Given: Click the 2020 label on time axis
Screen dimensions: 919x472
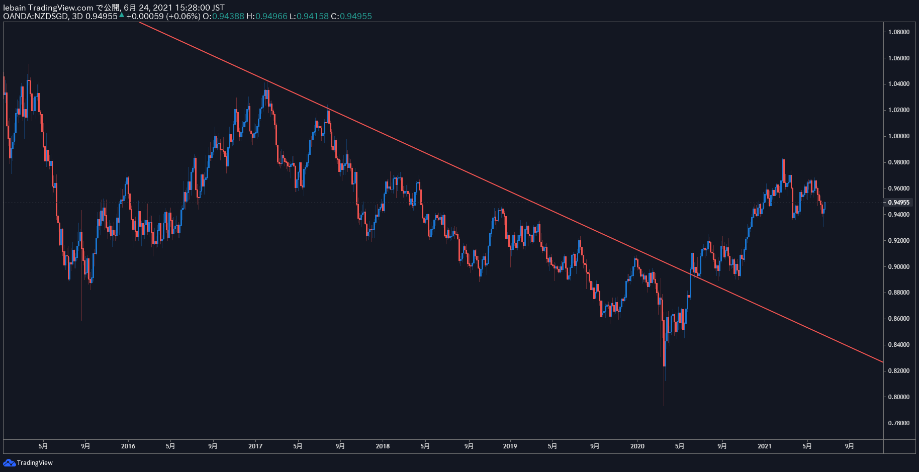Looking at the screenshot, I should pyautogui.click(x=637, y=446).
